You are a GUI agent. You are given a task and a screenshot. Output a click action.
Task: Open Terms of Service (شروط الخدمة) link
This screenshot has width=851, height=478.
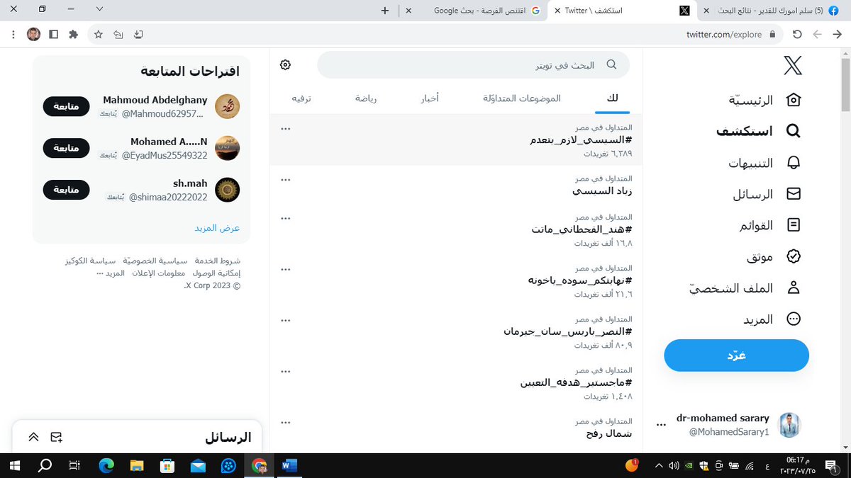click(218, 261)
